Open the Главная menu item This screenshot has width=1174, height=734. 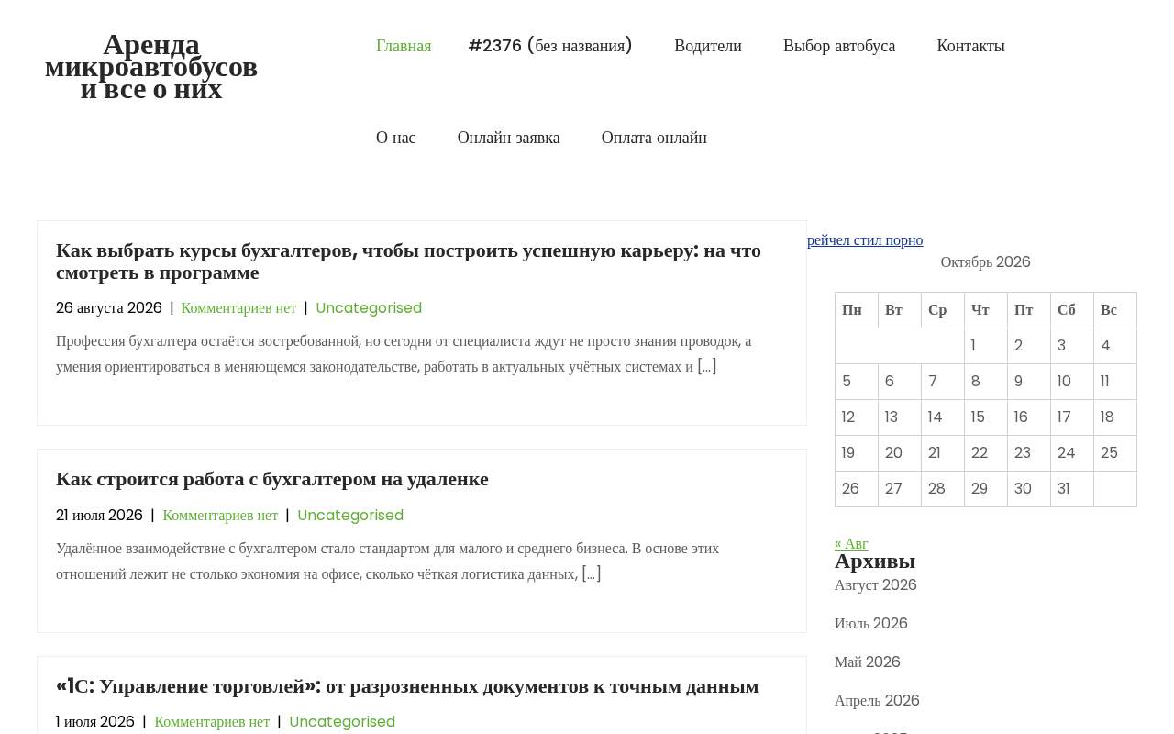pyautogui.click(x=404, y=46)
